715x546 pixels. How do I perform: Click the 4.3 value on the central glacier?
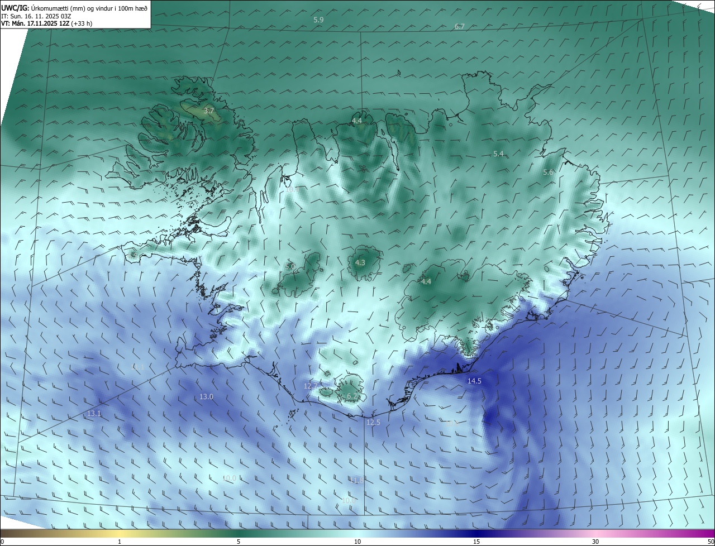(x=360, y=262)
